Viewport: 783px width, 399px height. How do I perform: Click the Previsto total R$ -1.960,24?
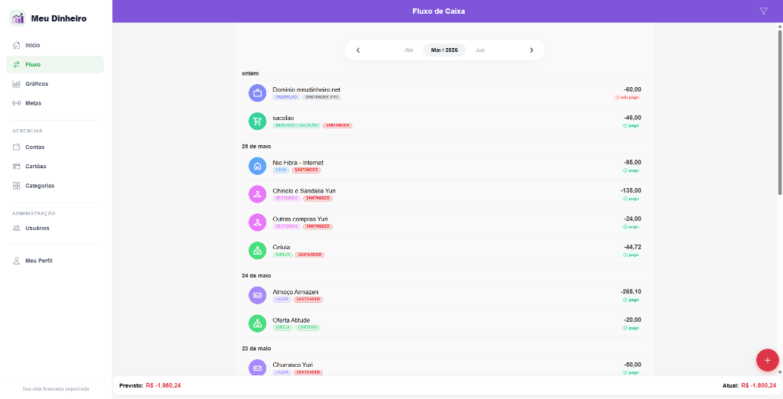(x=164, y=385)
